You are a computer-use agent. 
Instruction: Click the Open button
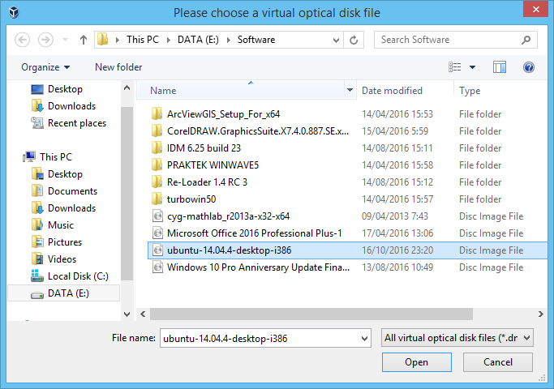417,362
